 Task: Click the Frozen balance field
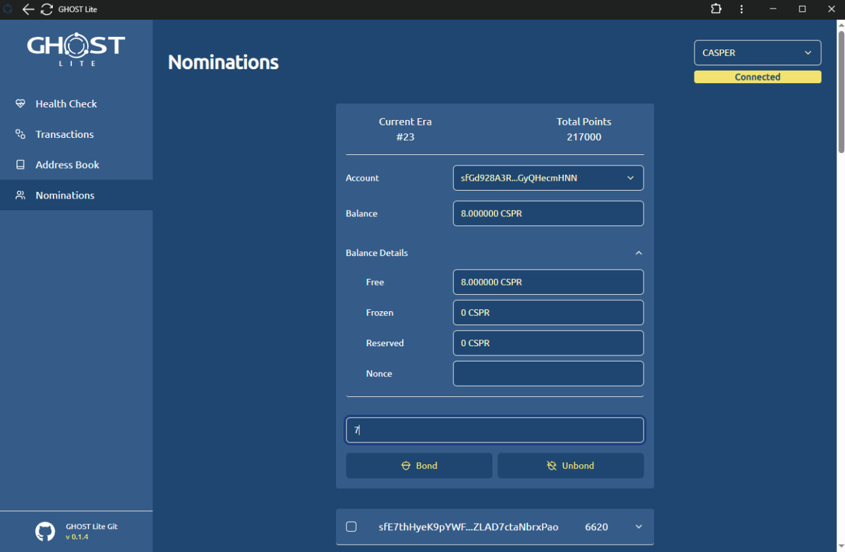[548, 313]
